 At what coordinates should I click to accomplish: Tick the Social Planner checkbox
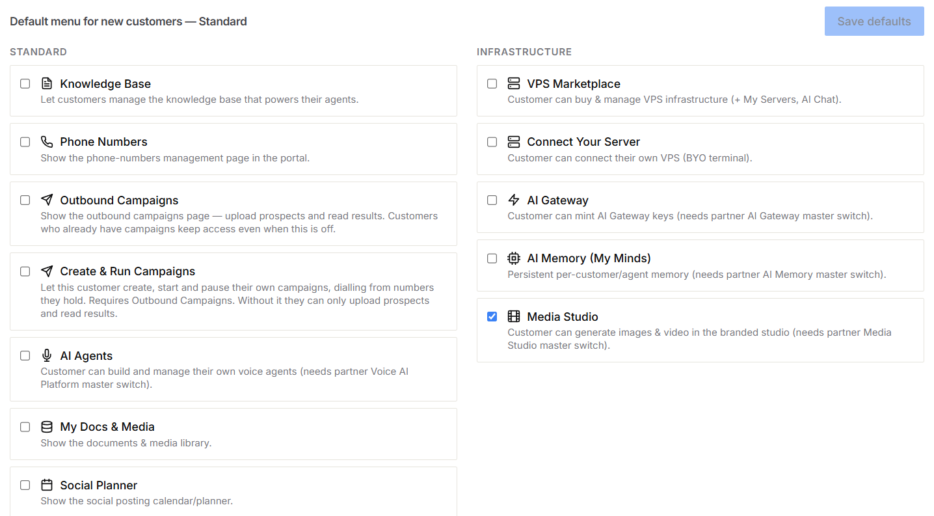click(x=25, y=485)
